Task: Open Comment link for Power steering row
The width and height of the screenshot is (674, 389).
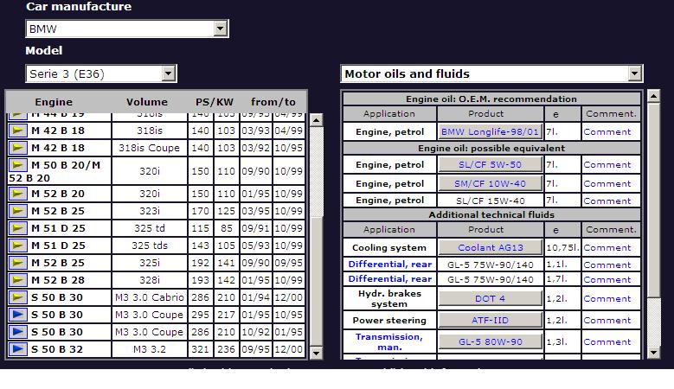Action: click(x=607, y=320)
